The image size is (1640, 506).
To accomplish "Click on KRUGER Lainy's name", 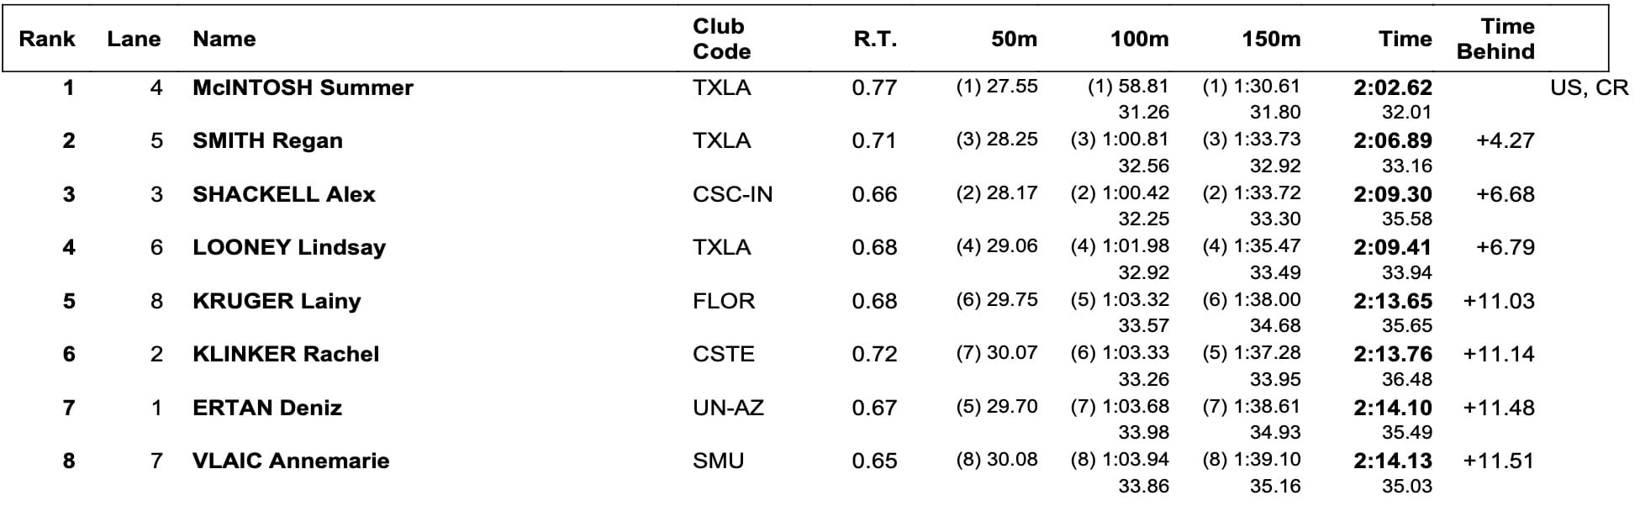I will tap(277, 301).
